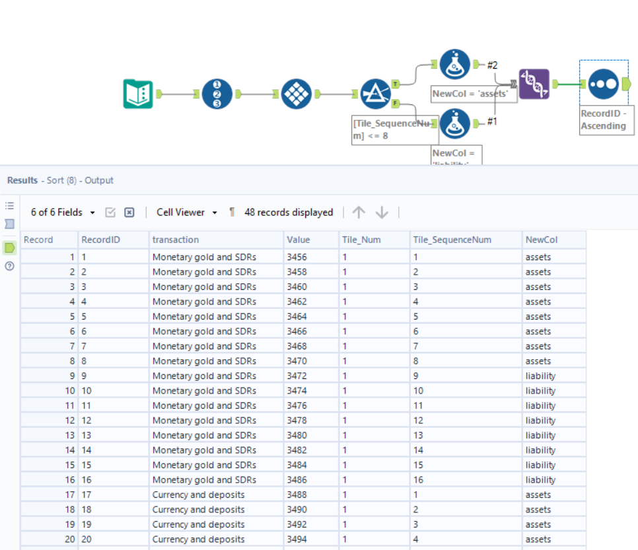Screen dimensions: 638x550
Task: Click the assets cell in row 17
Action: click(554, 495)
